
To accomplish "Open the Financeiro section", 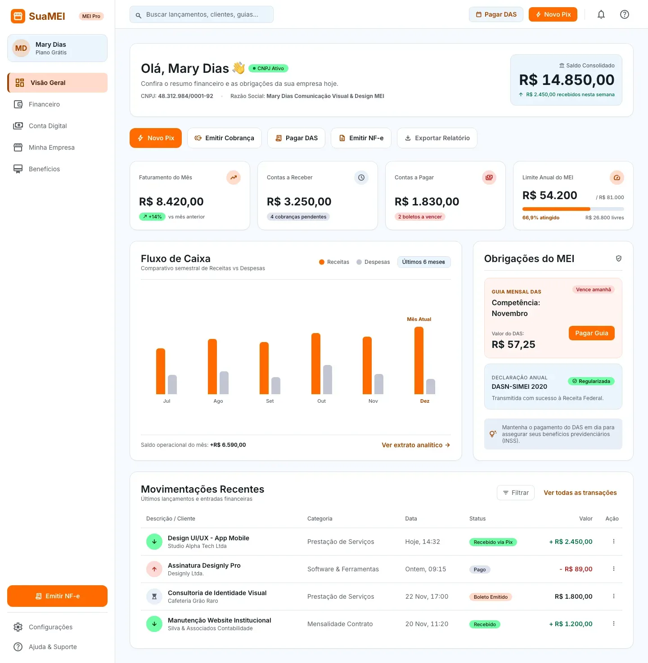I will point(57,104).
